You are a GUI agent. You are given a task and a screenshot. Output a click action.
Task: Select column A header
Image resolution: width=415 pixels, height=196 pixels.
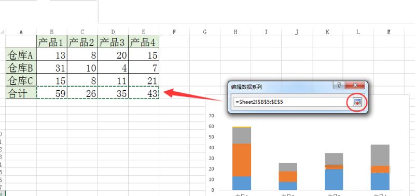pos(21,32)
